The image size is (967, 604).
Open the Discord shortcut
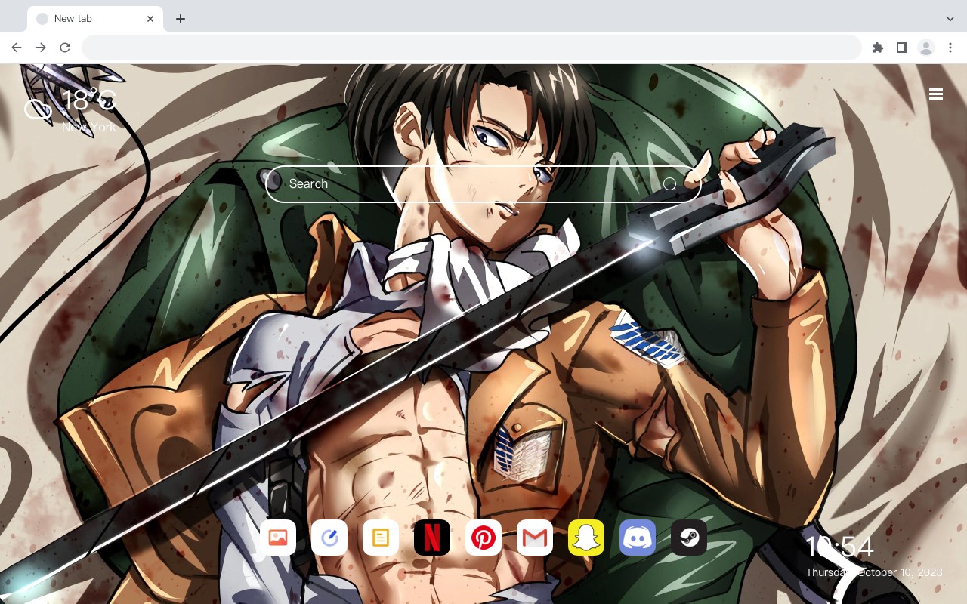[638, 538]
